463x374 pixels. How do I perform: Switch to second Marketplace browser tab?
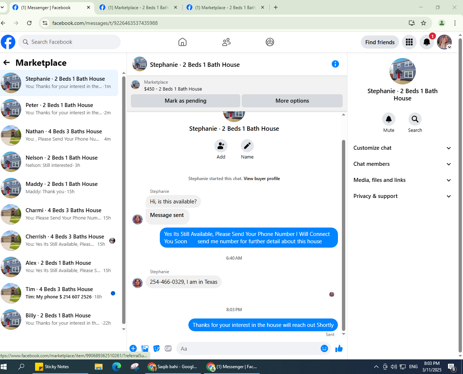139,7
